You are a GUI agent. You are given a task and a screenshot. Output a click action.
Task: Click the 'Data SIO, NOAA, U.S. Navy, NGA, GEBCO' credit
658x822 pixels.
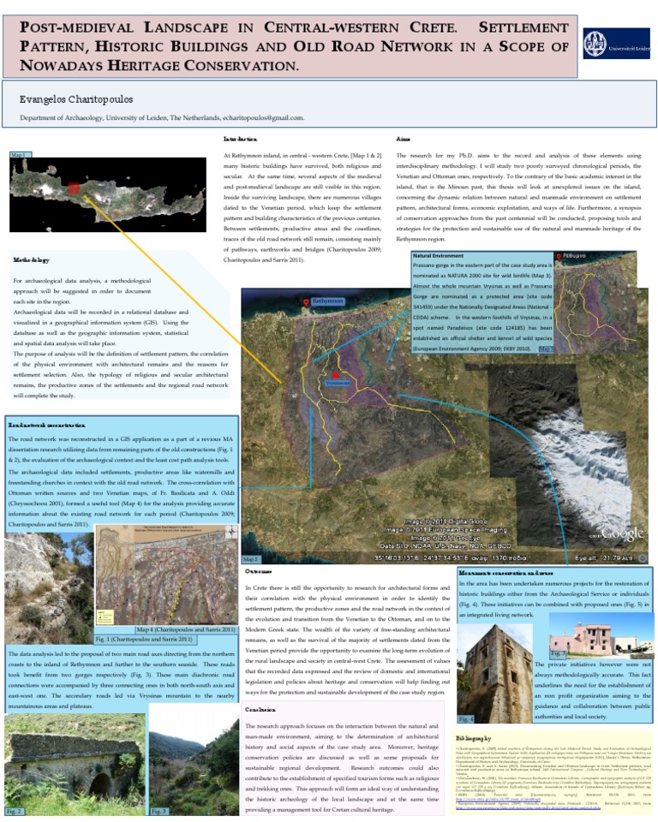(445, 545)
